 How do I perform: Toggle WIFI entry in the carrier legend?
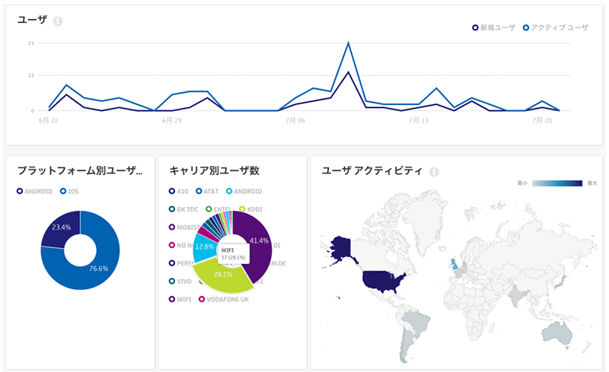(x=180, y=300)
